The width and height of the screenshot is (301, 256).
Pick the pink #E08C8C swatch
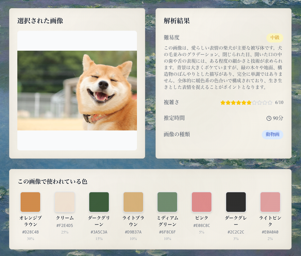(202, 202)
